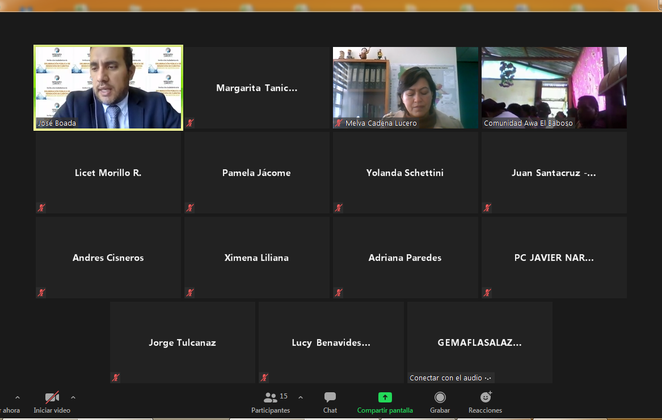Open the Reacciones emoji icon

coord(486,397)
